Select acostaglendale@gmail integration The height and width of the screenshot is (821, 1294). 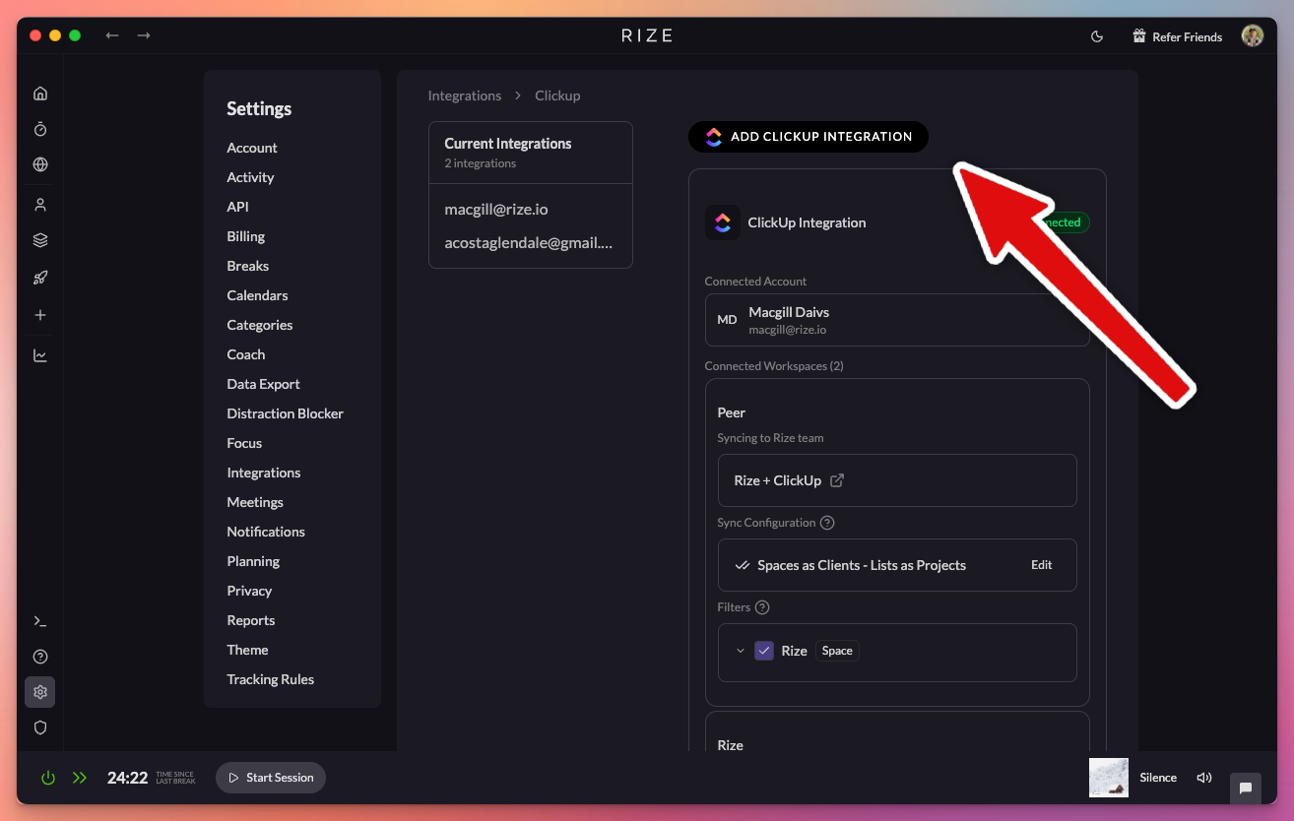point(530,243)
